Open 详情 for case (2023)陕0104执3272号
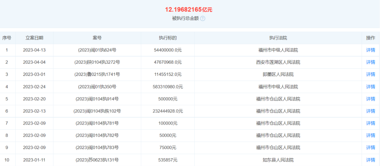The width and height of the screenshot is (381, 166). (370, 62)
